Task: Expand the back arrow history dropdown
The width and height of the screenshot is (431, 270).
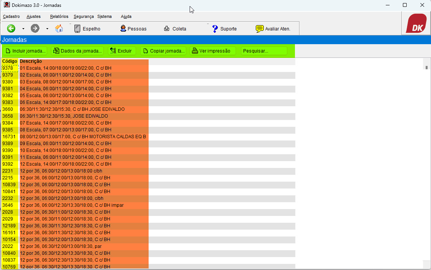Action: [x=23, y=29]
